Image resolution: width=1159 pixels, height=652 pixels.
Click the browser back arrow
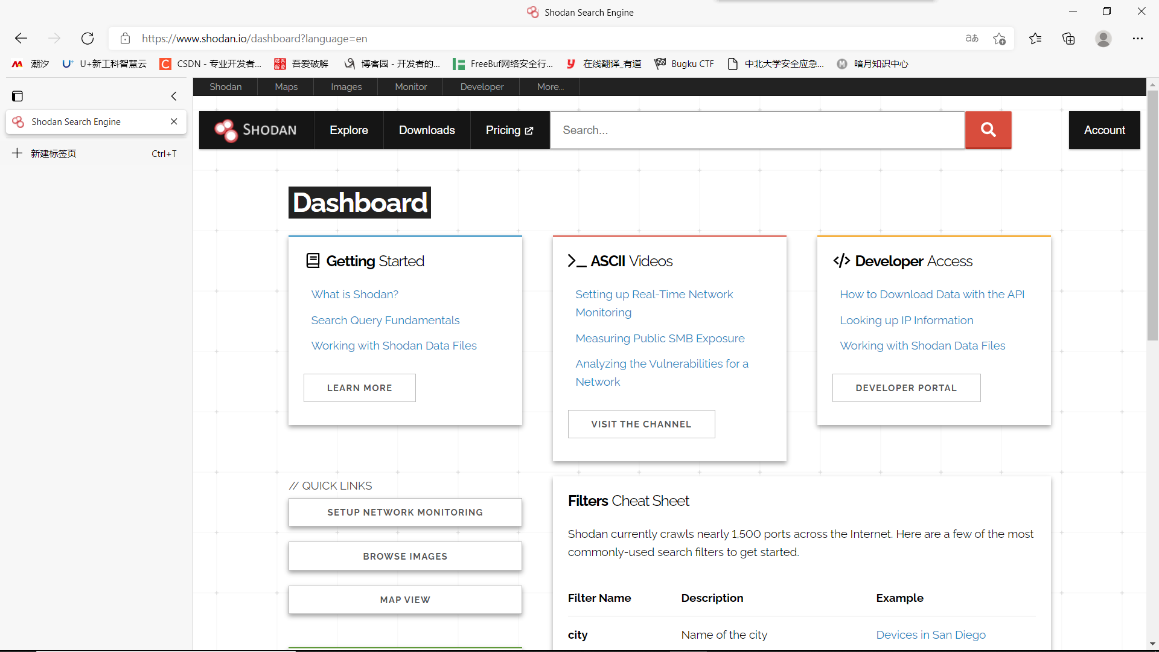click(21, 39)
